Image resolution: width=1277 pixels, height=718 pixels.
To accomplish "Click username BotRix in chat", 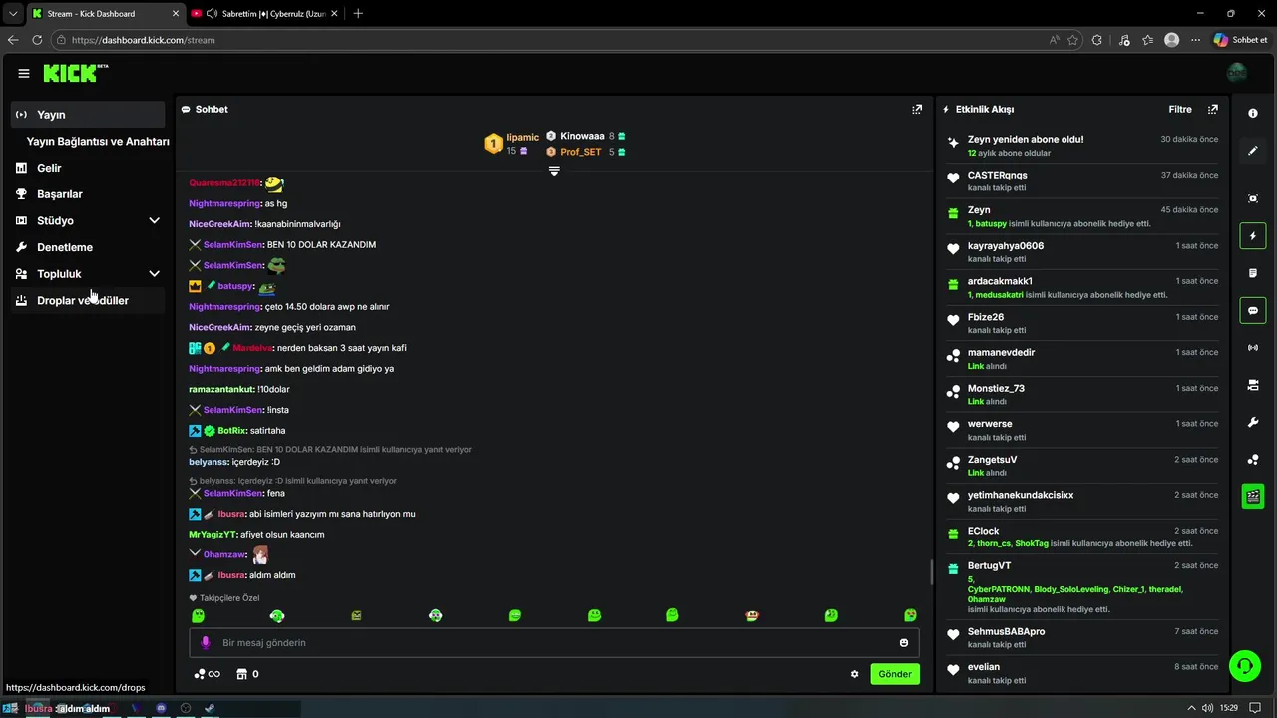I will point(232,431).
